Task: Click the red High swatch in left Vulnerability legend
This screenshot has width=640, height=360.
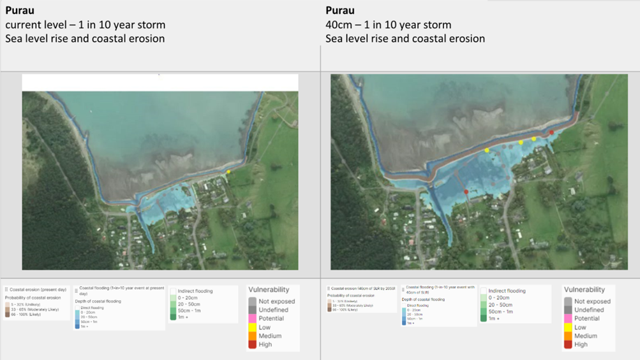Action: click(253, 344)
